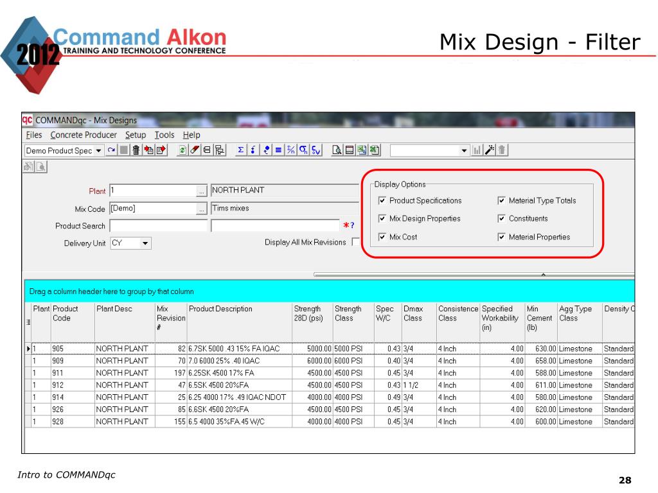Screen dimensions: 658x493
Task: Click the Mix Revision # column header
Action: pos(171,322)
